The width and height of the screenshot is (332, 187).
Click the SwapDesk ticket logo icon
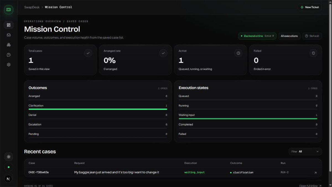(x=9, y=10)
